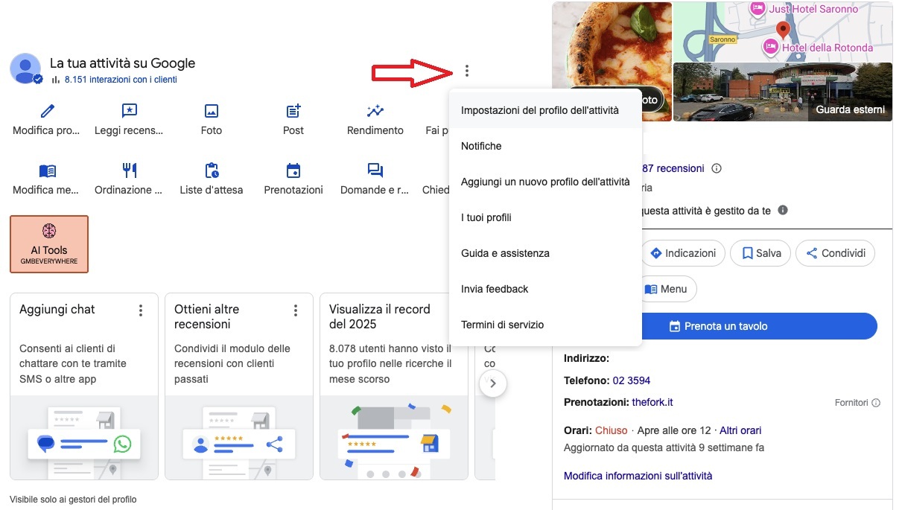This screenshot has width=899, height=510.
Task: Open options on Aggiungi chat card
Action: [x=141, y=310]
